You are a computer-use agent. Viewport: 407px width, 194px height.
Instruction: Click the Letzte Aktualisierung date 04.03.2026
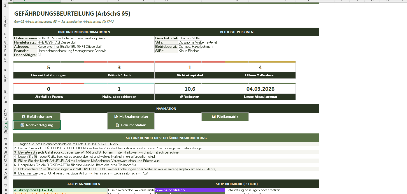click(x=260, y=89)
